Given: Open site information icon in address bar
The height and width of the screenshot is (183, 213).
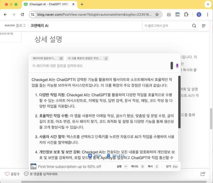Looking at the screenshot, I should pyautogui.click(x=33, y=15).
